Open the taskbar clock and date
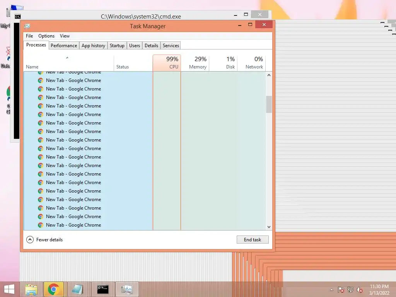 point(379,290)
